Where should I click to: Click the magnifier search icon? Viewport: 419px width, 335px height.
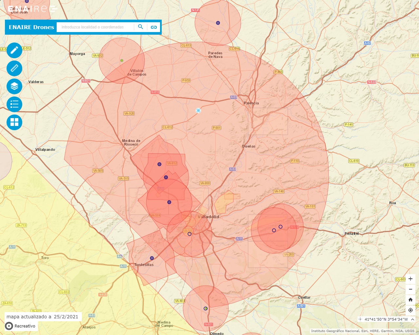140,27
